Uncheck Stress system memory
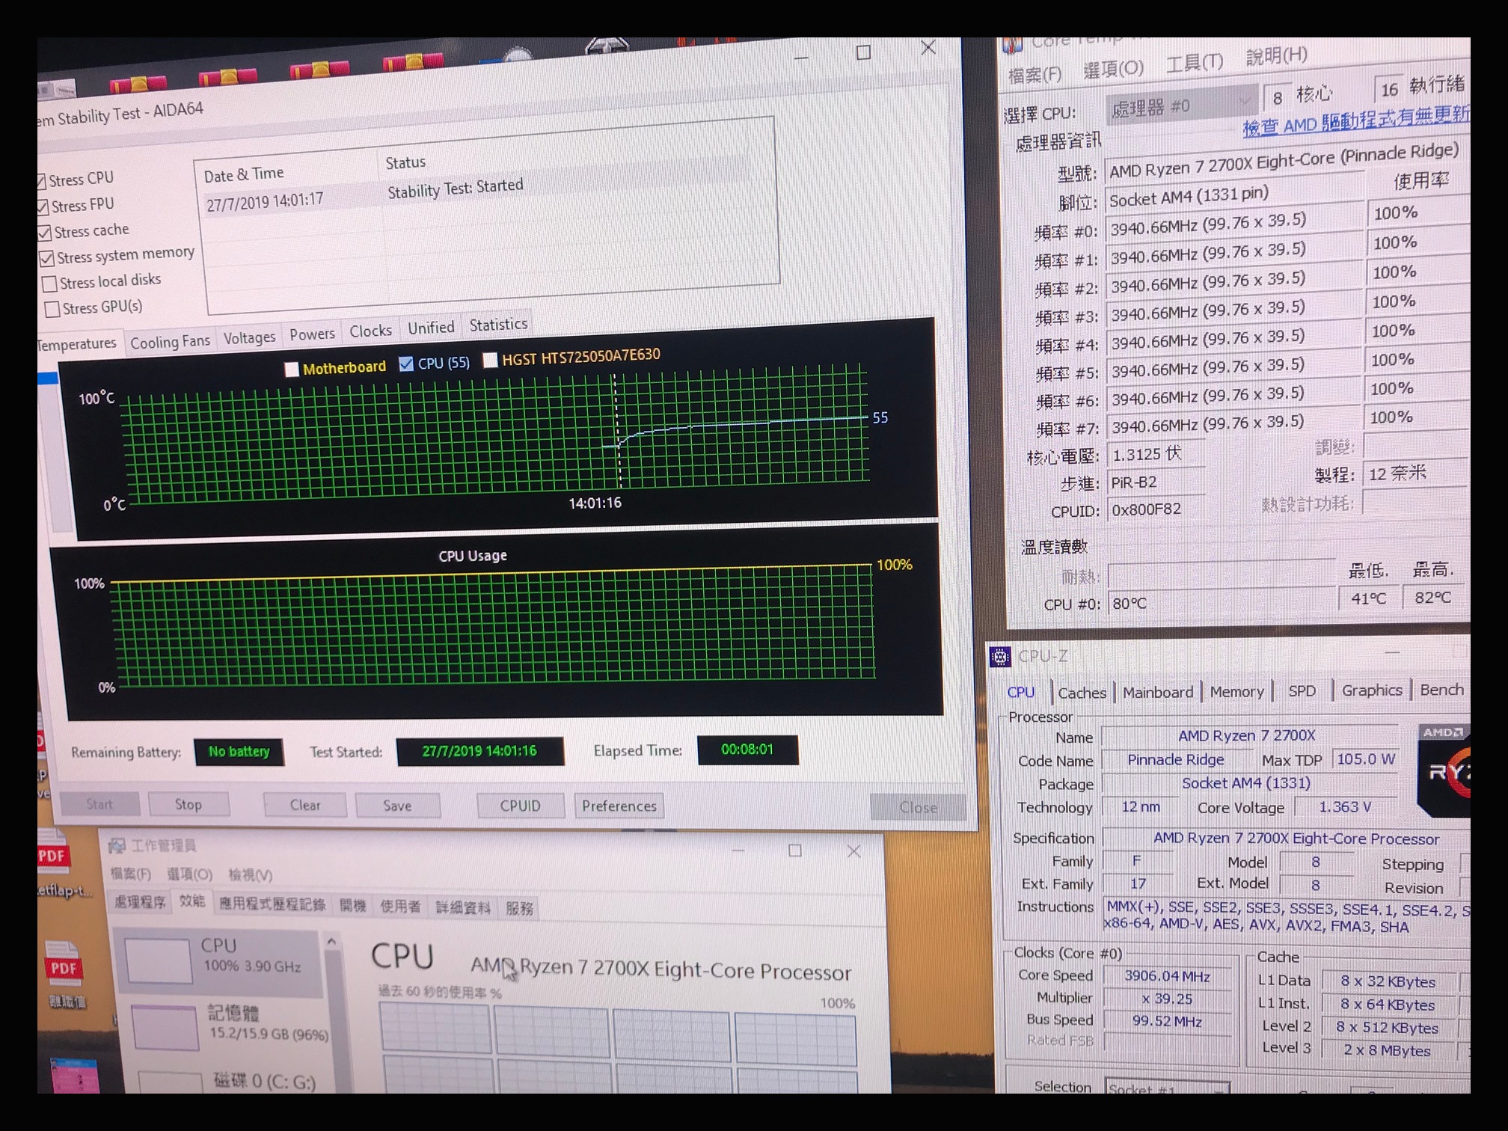1508x1131 pixels. tap(47, 259)
